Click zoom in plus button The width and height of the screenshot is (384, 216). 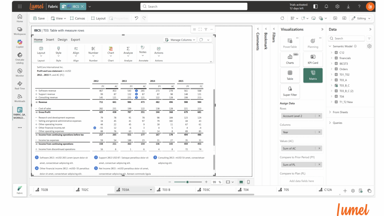[206, 182]
